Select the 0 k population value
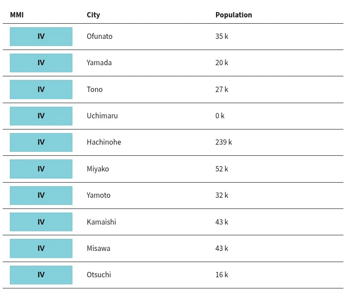Screen dimensions: 347x296 click(x=220, y=116)
